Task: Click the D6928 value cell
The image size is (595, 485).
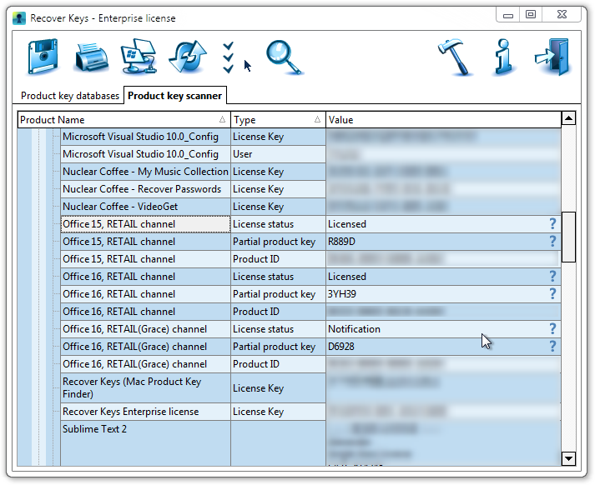Action: coord(443,347)
